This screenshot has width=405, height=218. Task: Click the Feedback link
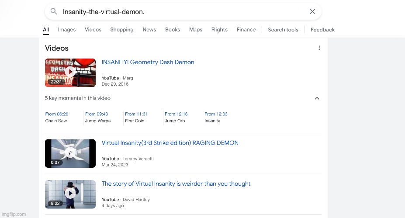[322, 30]
